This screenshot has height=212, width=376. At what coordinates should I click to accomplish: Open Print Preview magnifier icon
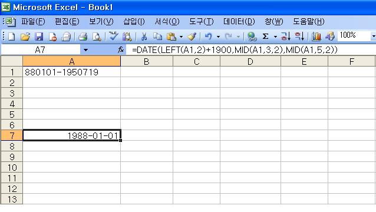click(x=97, y=37)
